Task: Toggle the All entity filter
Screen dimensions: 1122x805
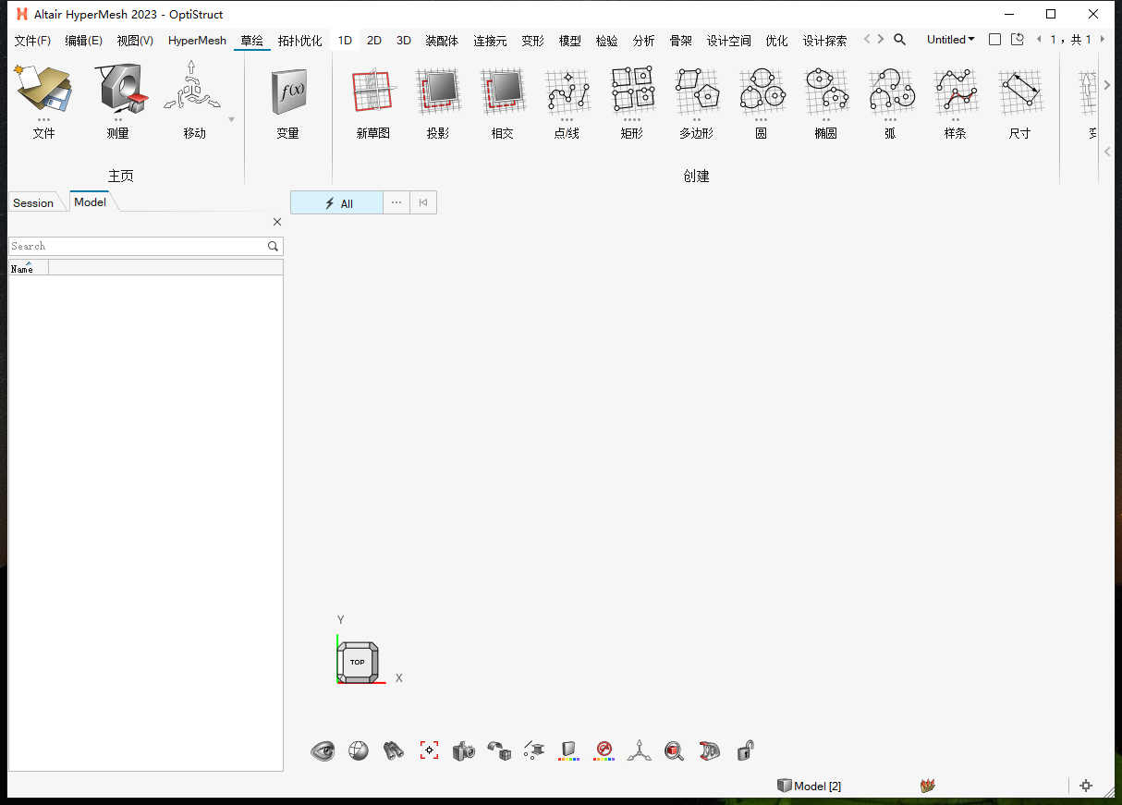Action: [335, 202]
